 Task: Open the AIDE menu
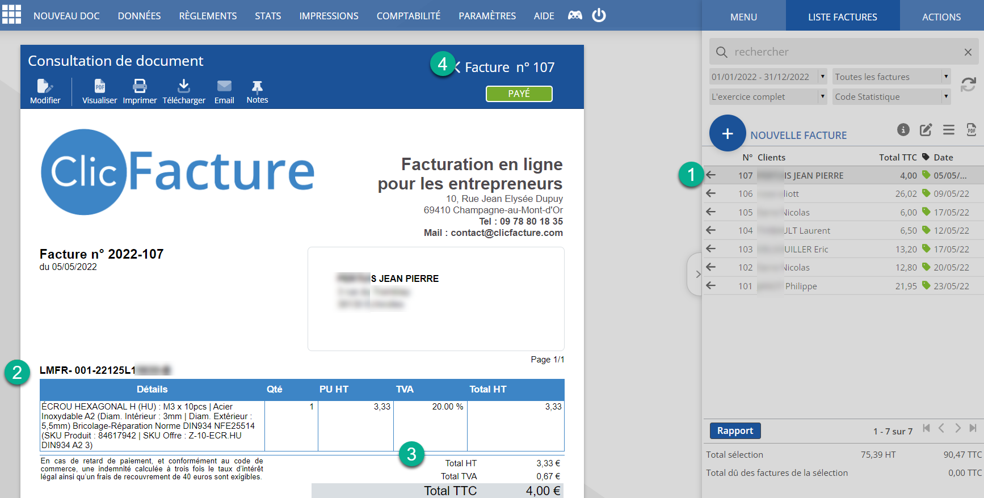coord(544,16)
